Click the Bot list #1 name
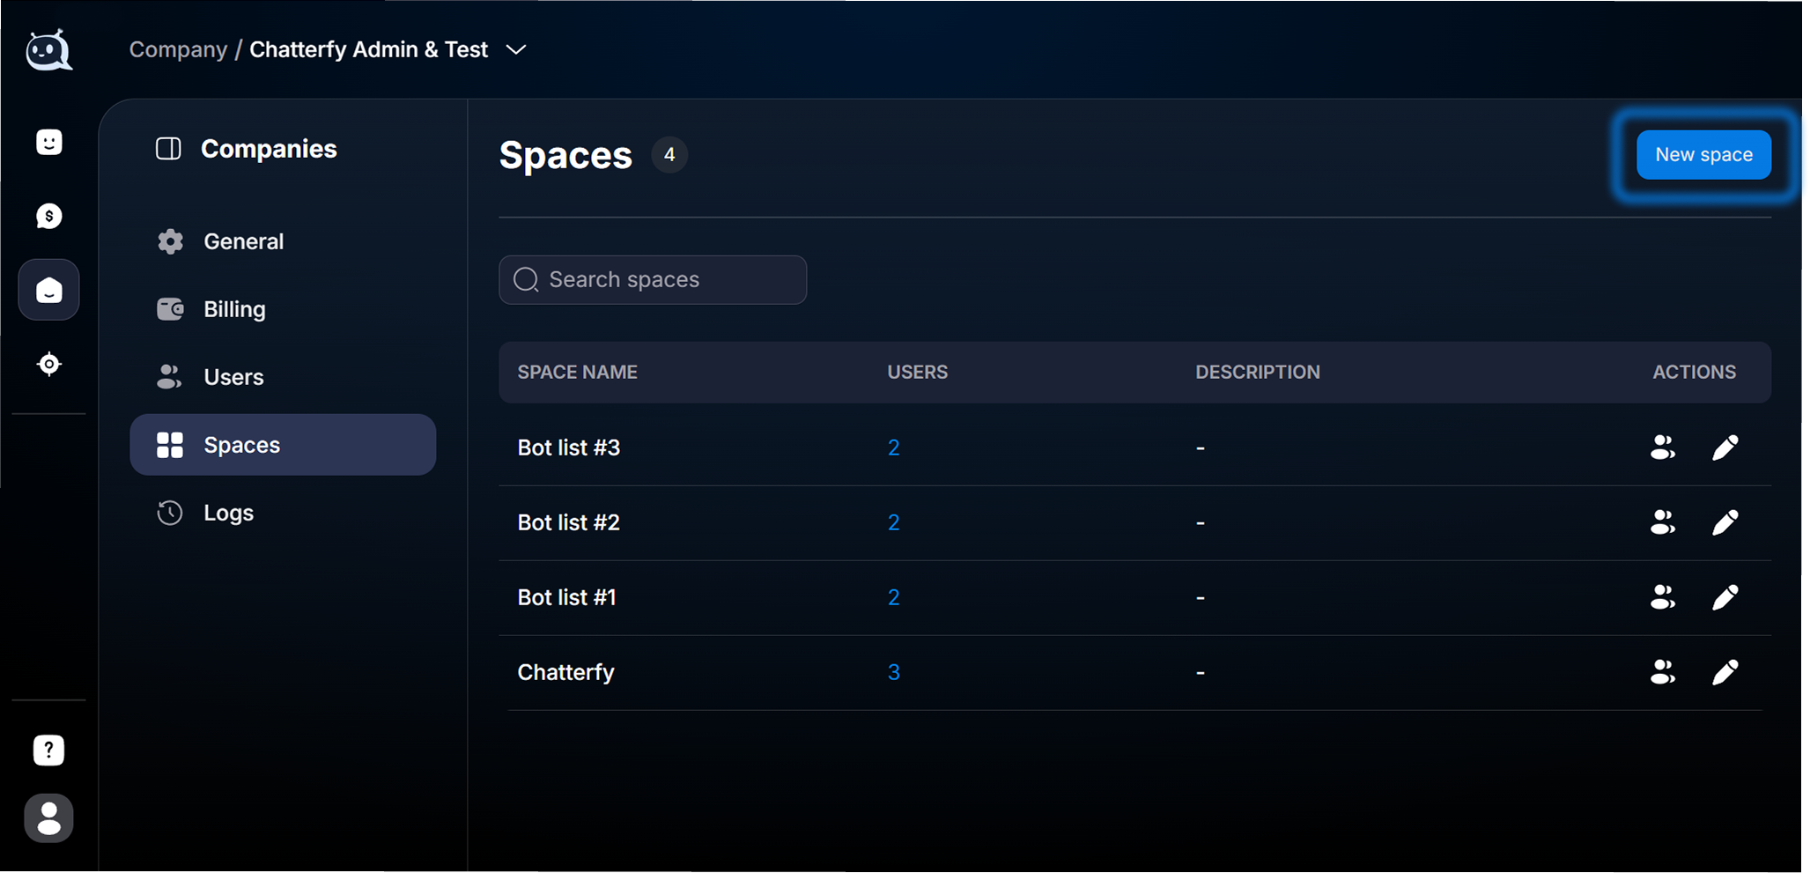 567,597
